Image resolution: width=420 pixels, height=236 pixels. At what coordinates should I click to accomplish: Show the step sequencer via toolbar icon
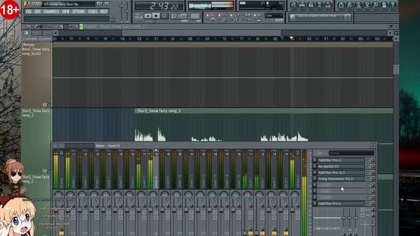click(x=302, y=5)
